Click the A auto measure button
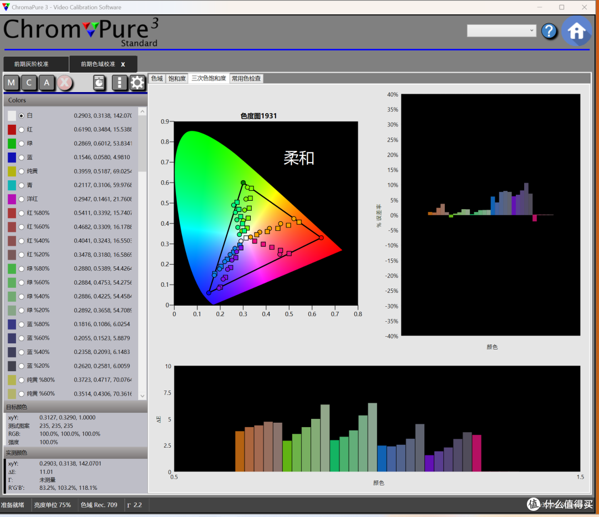Screen dimensions: 599x517 [47, 83]
